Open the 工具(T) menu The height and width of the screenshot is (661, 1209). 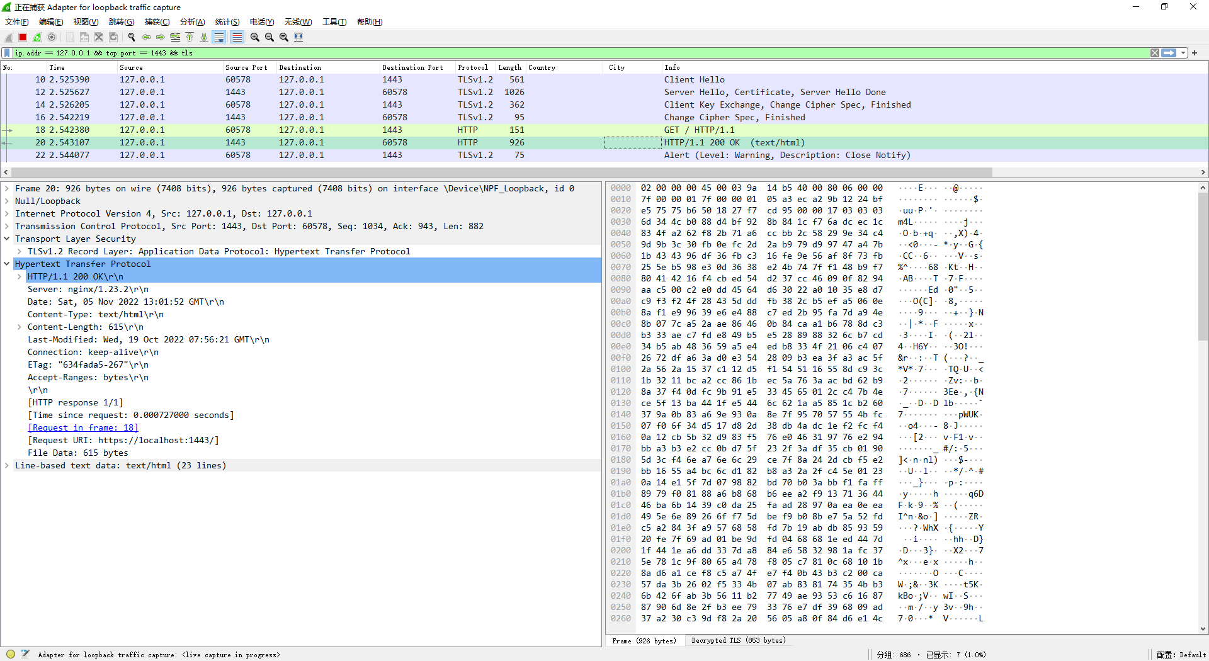[334, 21]
